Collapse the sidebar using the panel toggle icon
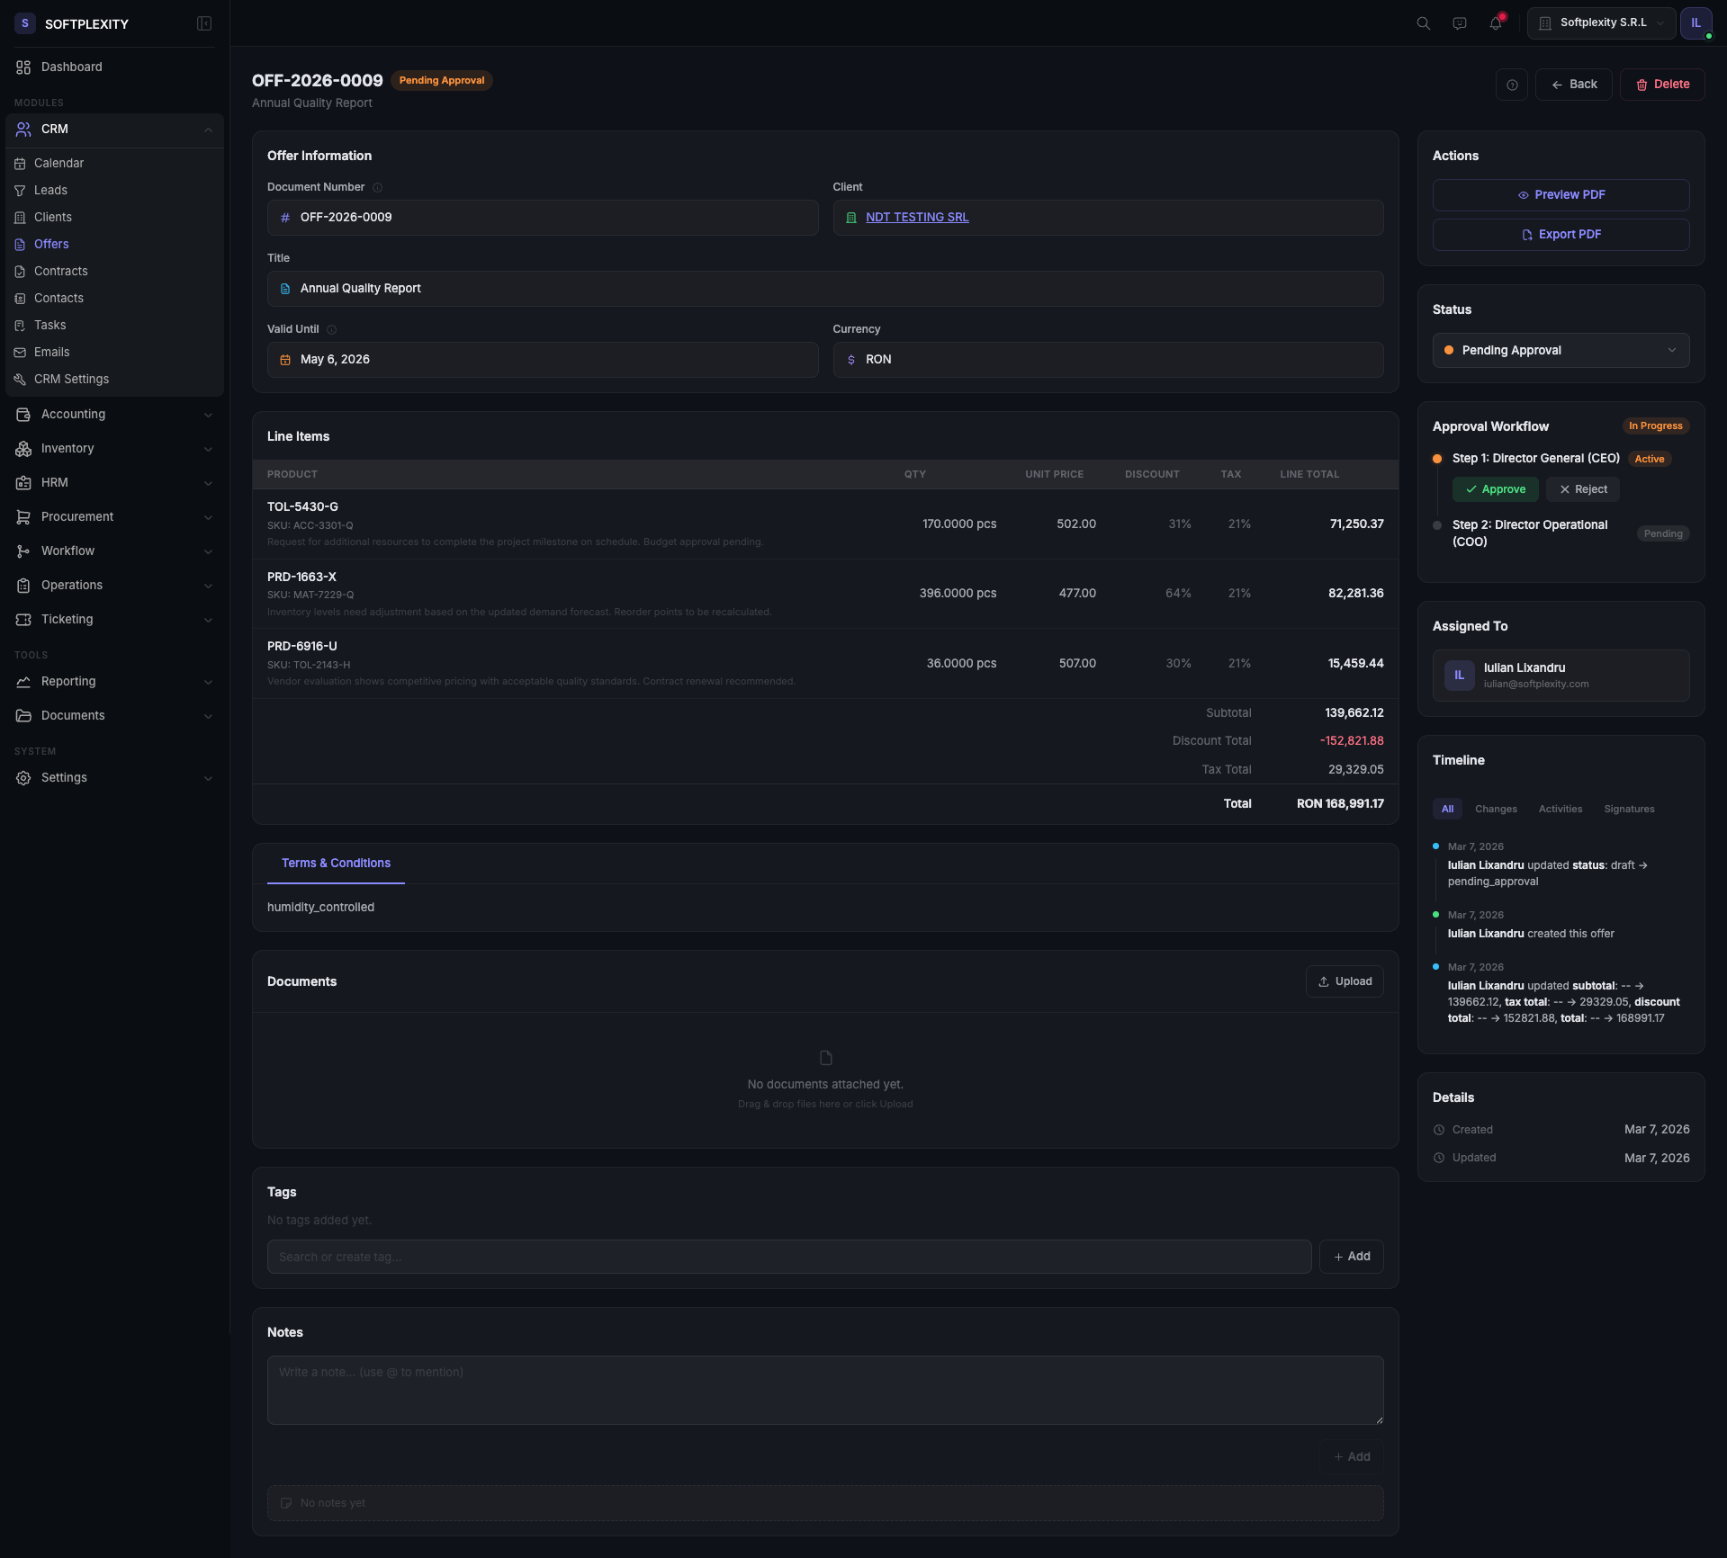This screenshot has height=1558, width=1727. pos(204,23)
